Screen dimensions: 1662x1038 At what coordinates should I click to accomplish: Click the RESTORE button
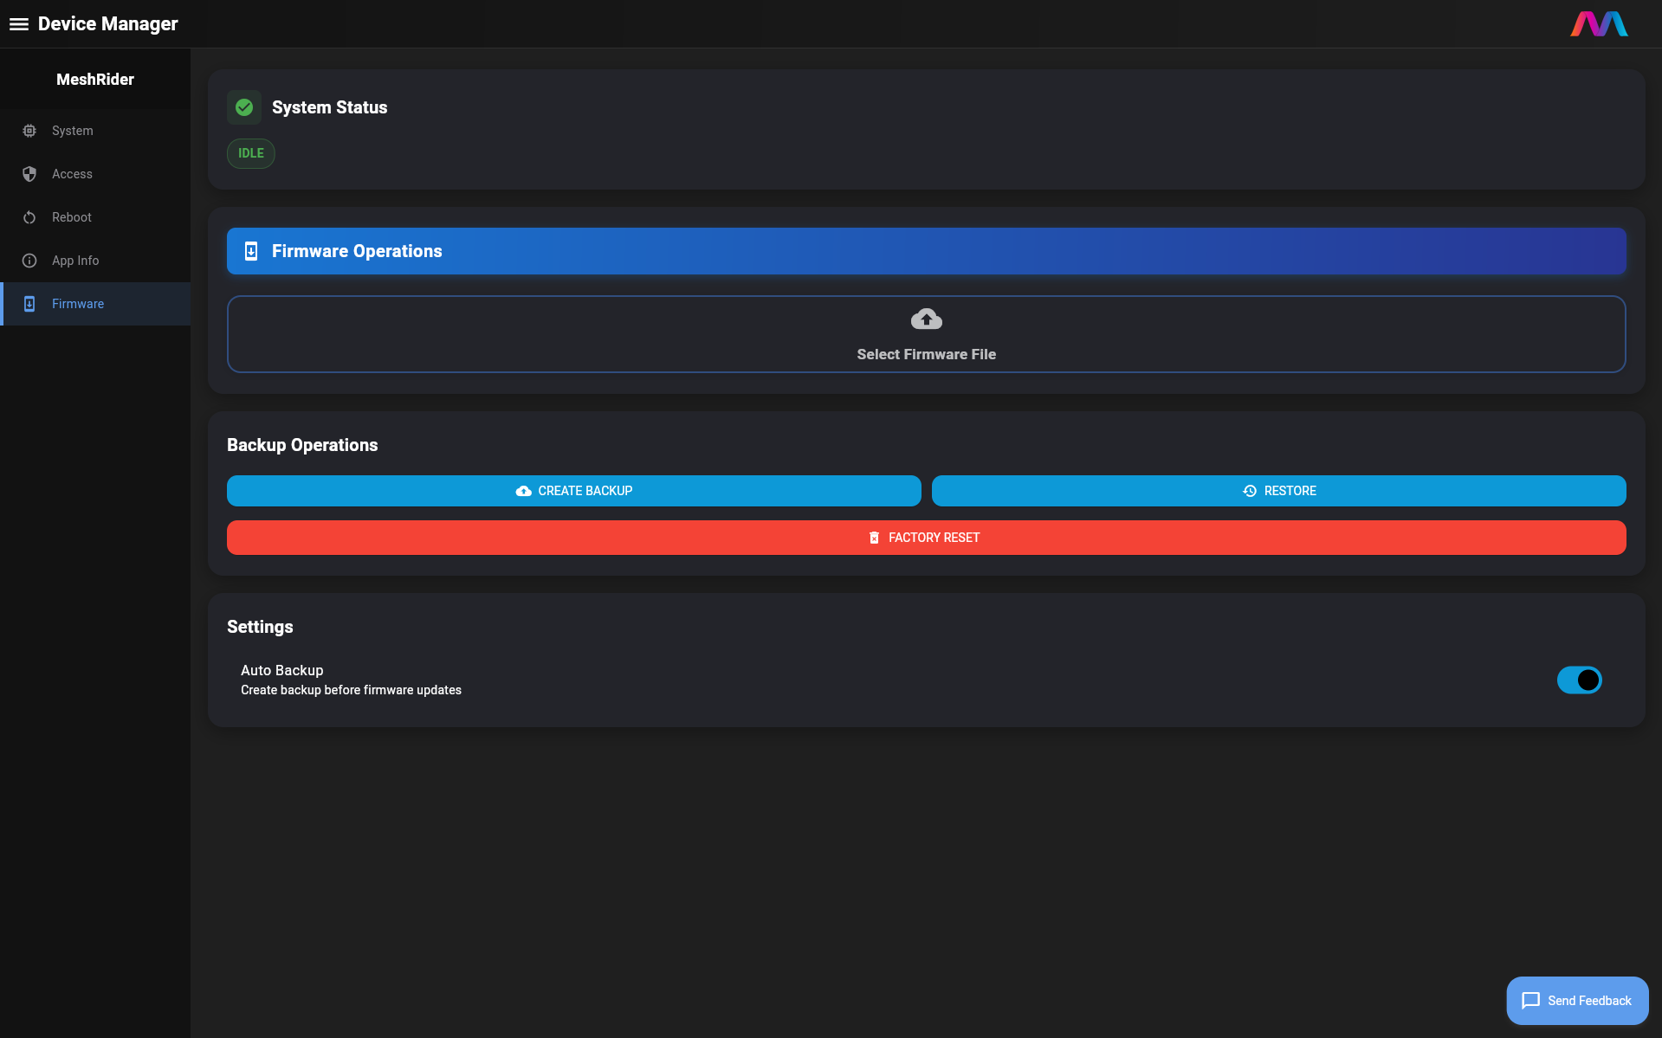coord(1278,491)
